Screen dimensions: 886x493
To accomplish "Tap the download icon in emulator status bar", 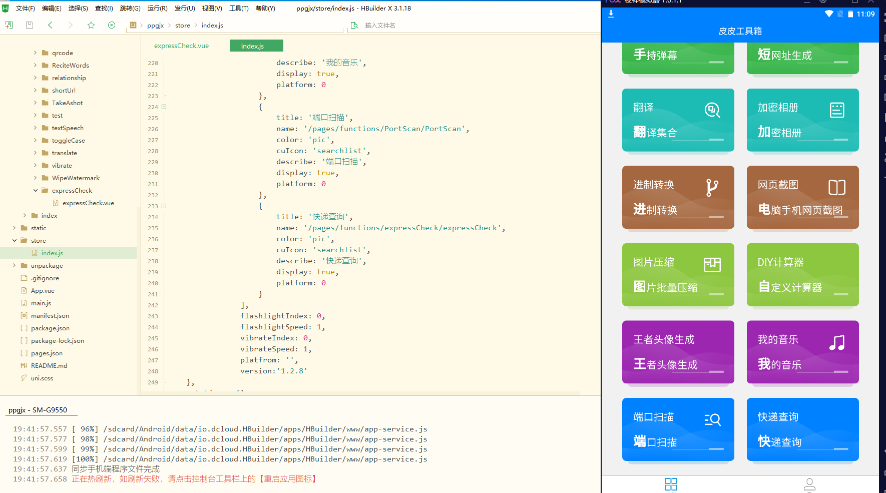I will [x=611, y=14].
